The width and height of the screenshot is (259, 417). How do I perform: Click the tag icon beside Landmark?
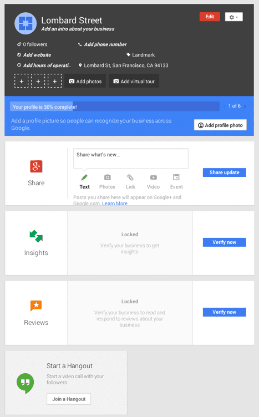tap(128, 55)
